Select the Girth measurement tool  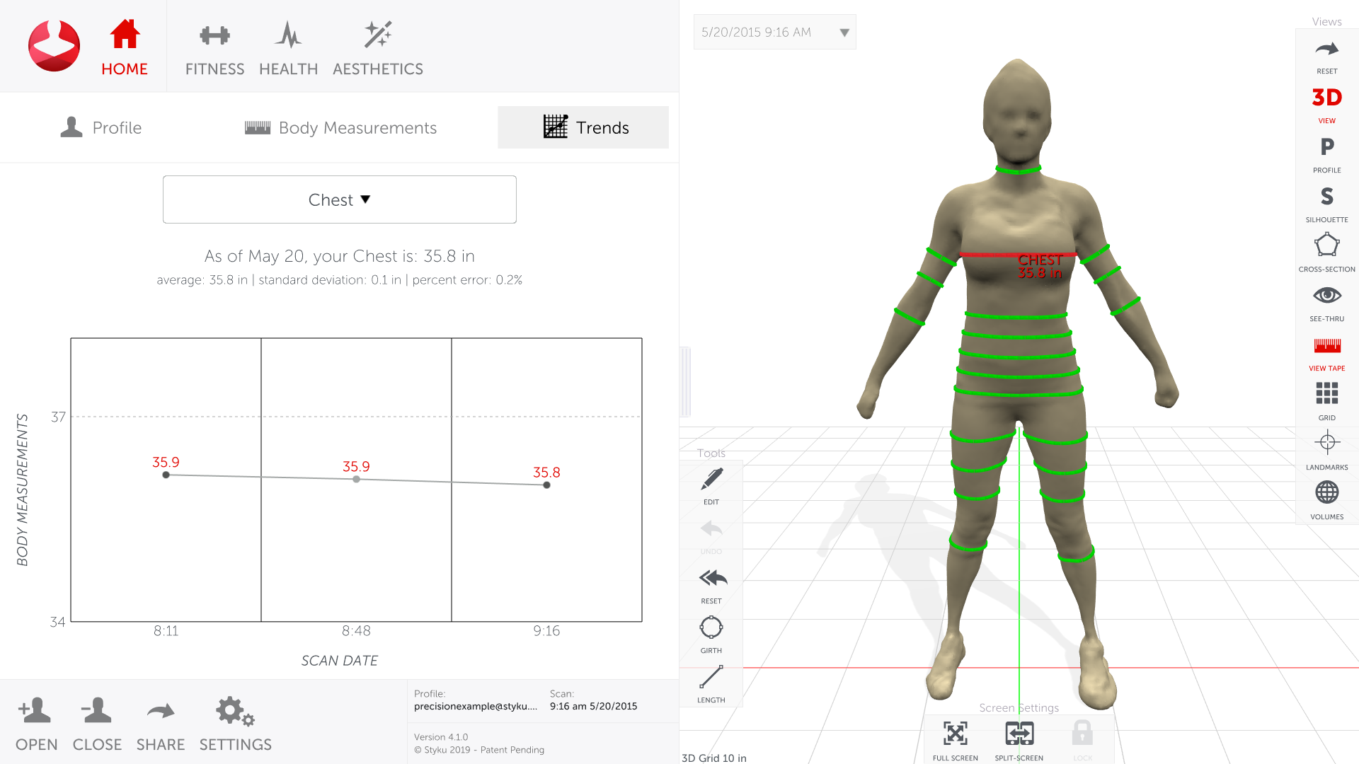coord(711,629)
